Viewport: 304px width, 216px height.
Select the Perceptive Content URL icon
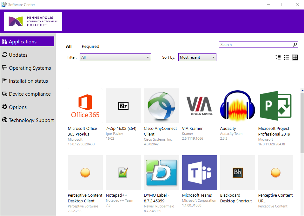(276, 173)
